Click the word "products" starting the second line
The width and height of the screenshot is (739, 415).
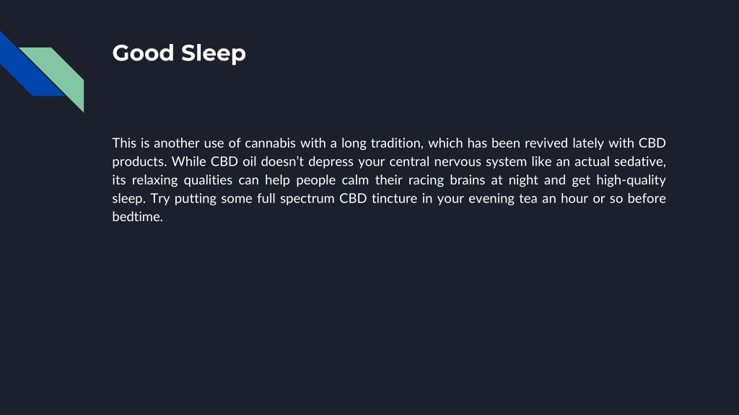pos(139,162)
